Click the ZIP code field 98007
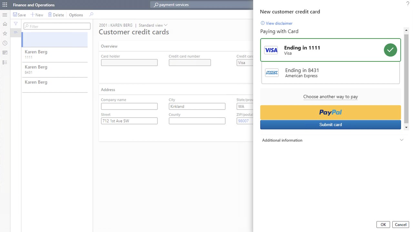The width and height of the screenshot is (413, 232). pos(245,121)
